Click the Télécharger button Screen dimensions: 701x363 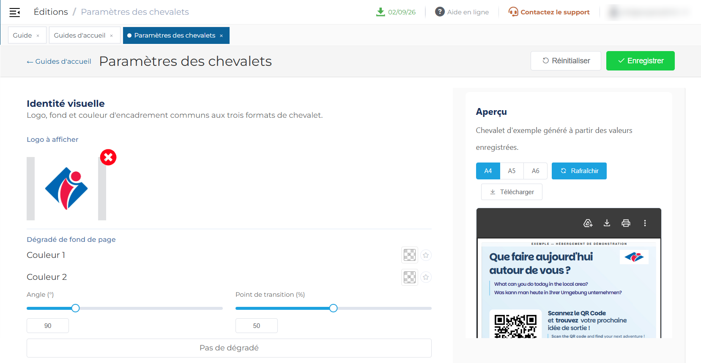[x=512, y=192]
